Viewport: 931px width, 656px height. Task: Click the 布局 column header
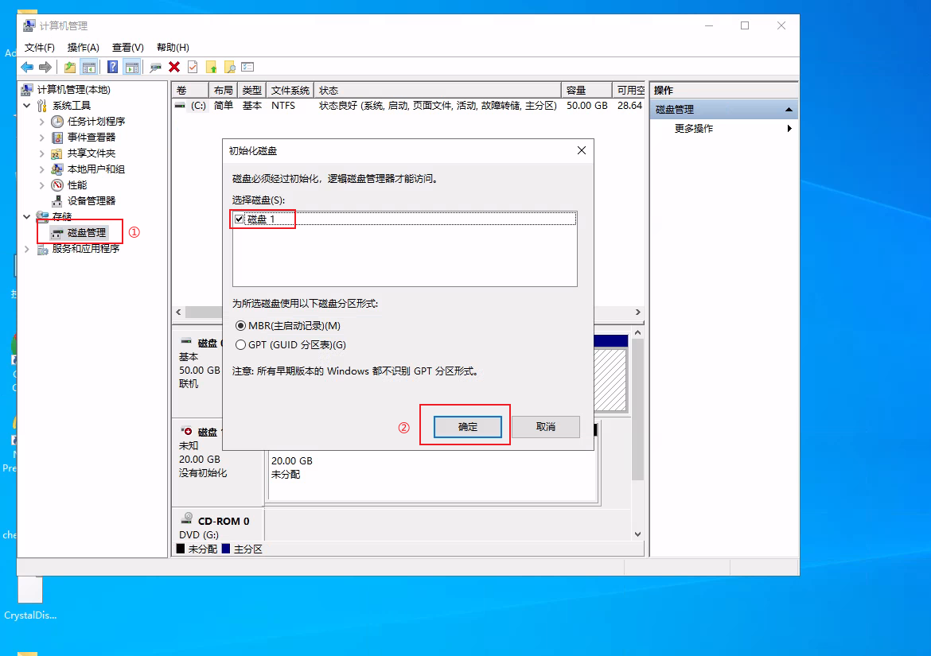[x=224, y=90]
